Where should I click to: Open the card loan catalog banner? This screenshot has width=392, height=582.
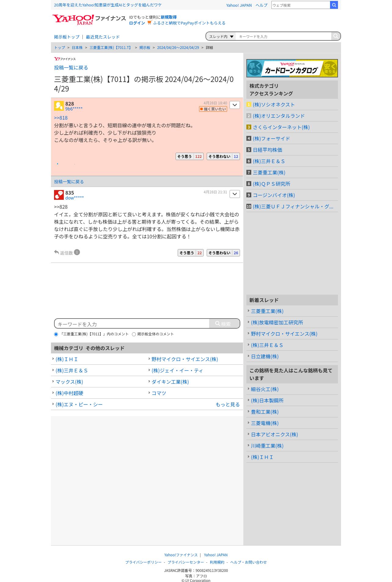[292, 68]
